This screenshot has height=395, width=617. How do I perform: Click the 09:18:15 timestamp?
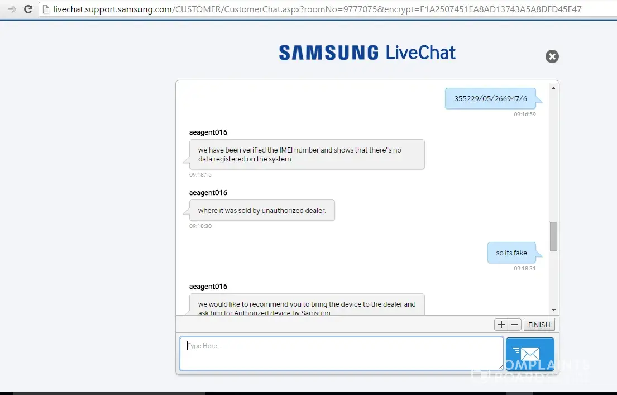200,174
